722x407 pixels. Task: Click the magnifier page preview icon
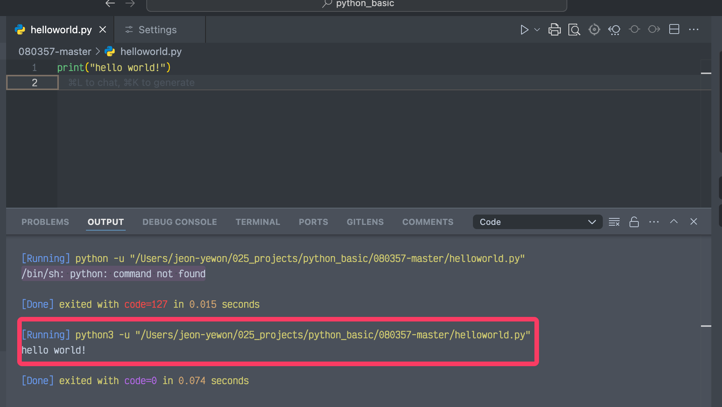click(x=574, y=30)
